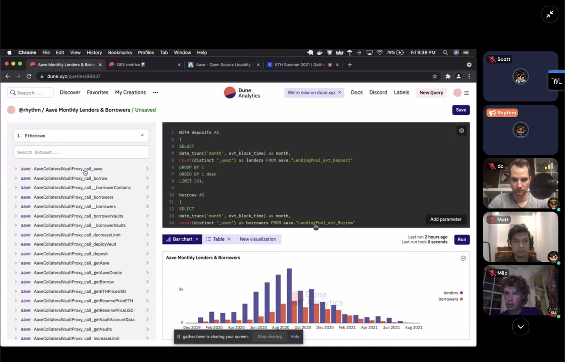Save the query with Save button
Viewport: 565px width, 362px height.
point(461,110)
